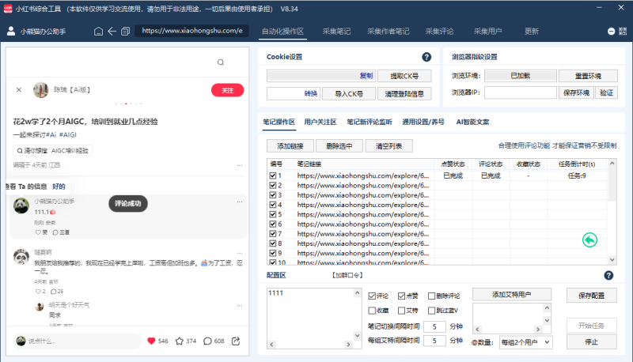Click the 清理登陆信息 button
The height and width of the screenshot is (362, 633).
point(404,94)
